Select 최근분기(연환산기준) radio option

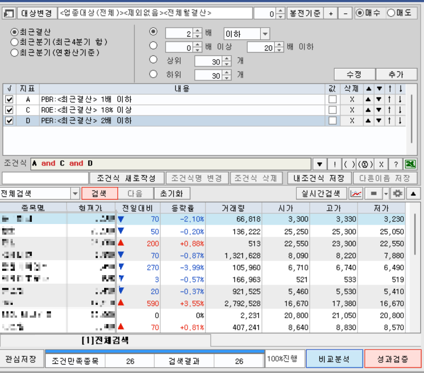click(x=14, y=52)
